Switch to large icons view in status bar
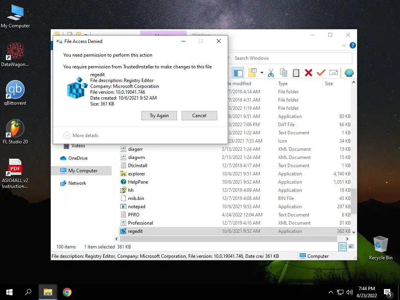Image resolution: width=400 pixels, height=300 pixels. click(x=351, y=247)
